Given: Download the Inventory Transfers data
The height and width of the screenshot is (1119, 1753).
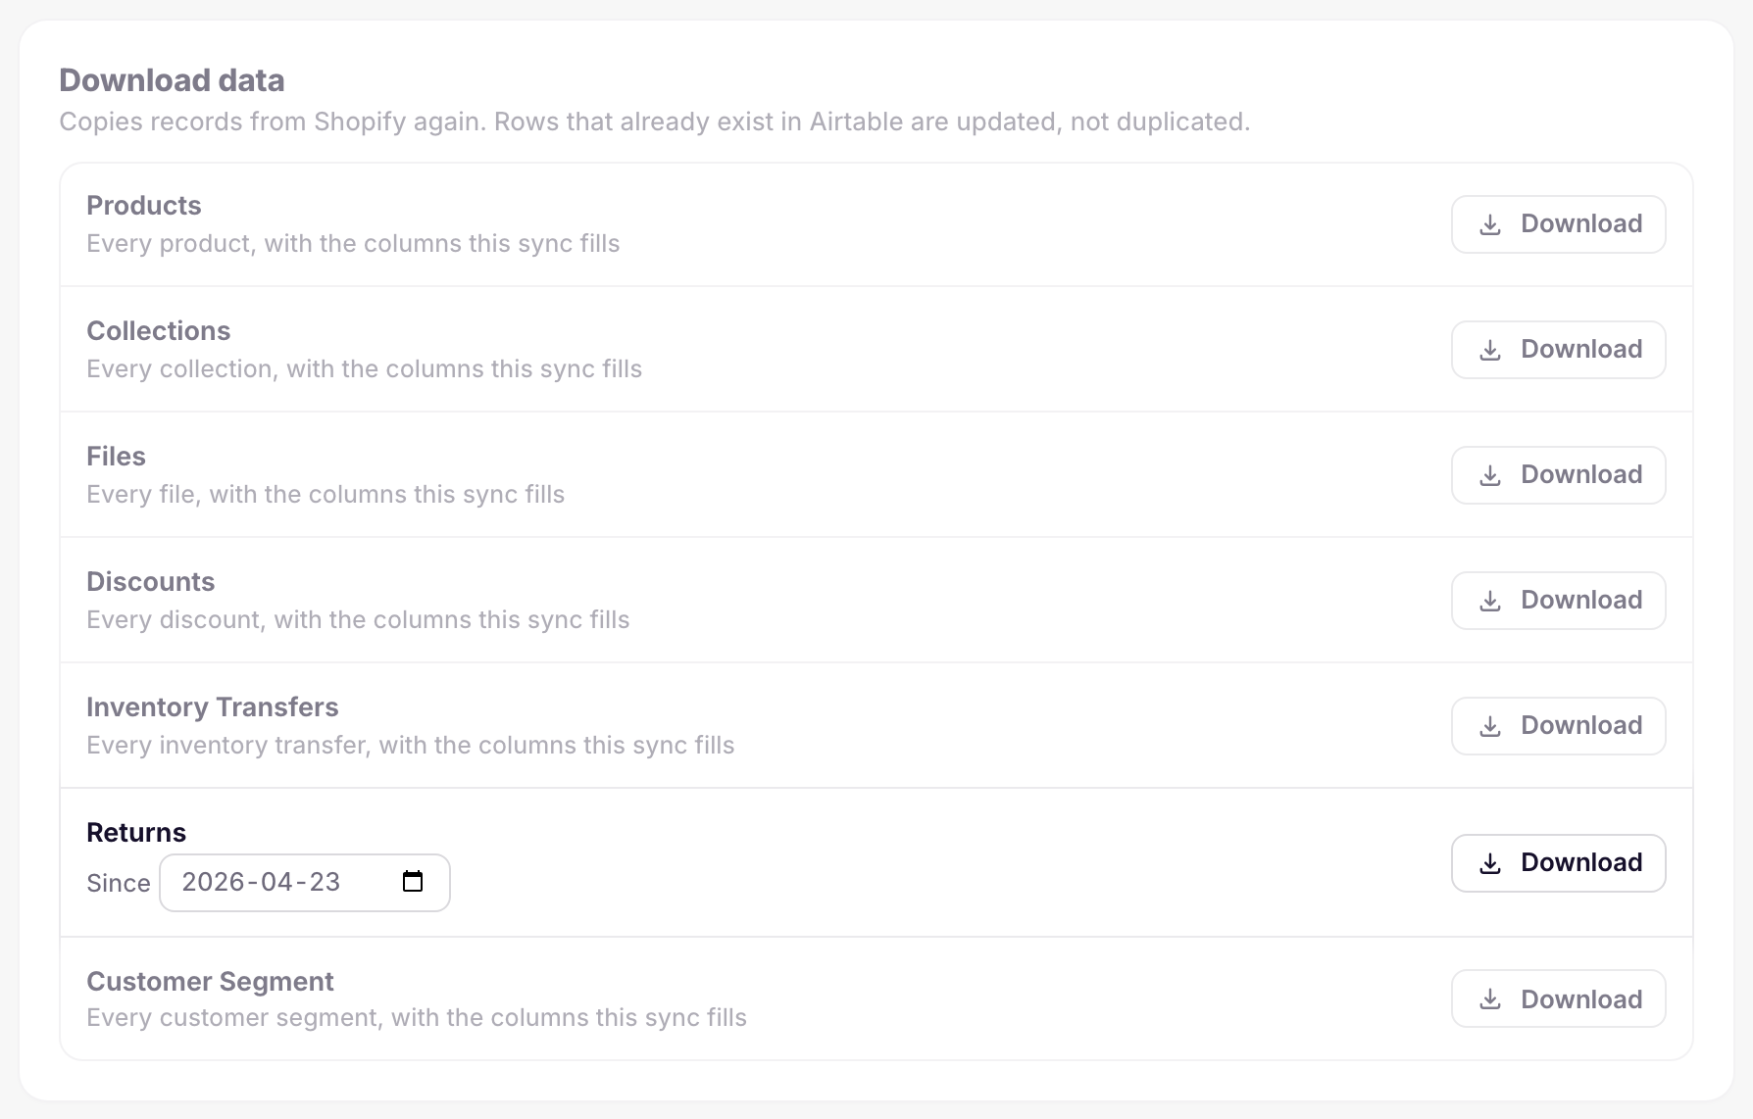Looking at the screenshot, I should (x=1558, y=726).
